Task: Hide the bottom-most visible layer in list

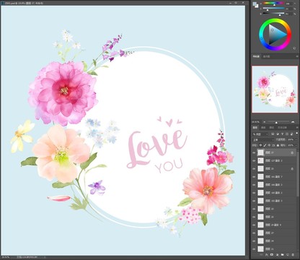Action: click(254, 248)
